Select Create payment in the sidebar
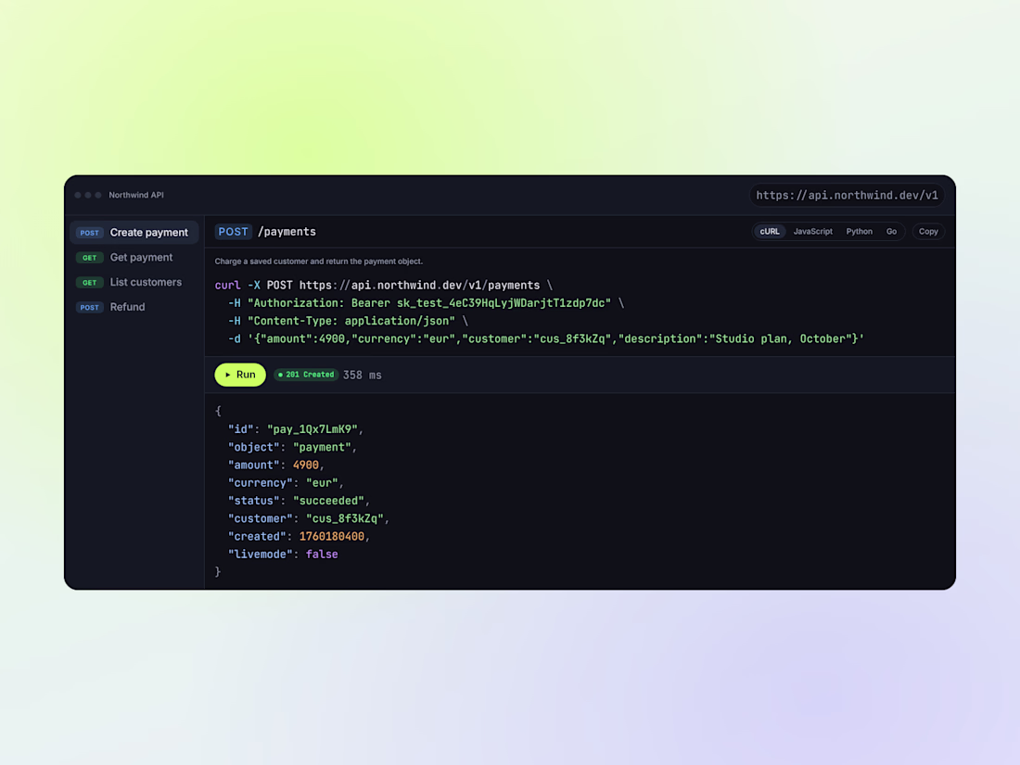Viewport: 1020px width, 765px height. (x=134, y=232)
